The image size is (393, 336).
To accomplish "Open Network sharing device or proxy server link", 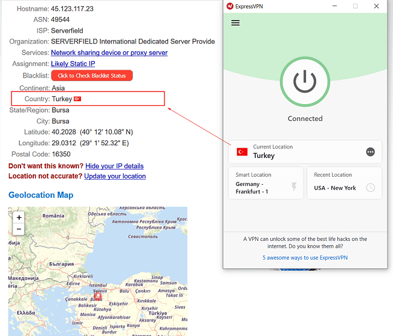I will click(109, 53).
